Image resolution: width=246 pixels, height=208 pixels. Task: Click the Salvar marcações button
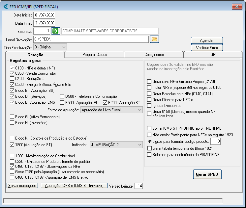tap(22, 186)
